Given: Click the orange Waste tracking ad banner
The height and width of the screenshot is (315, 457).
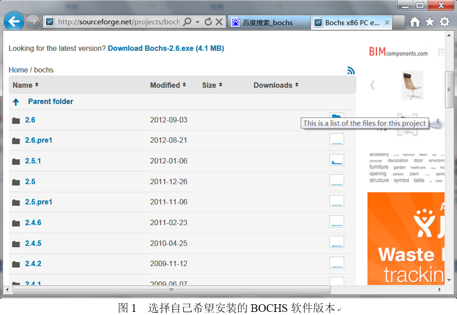Looking at the screenshot, I should coord(406,238).
